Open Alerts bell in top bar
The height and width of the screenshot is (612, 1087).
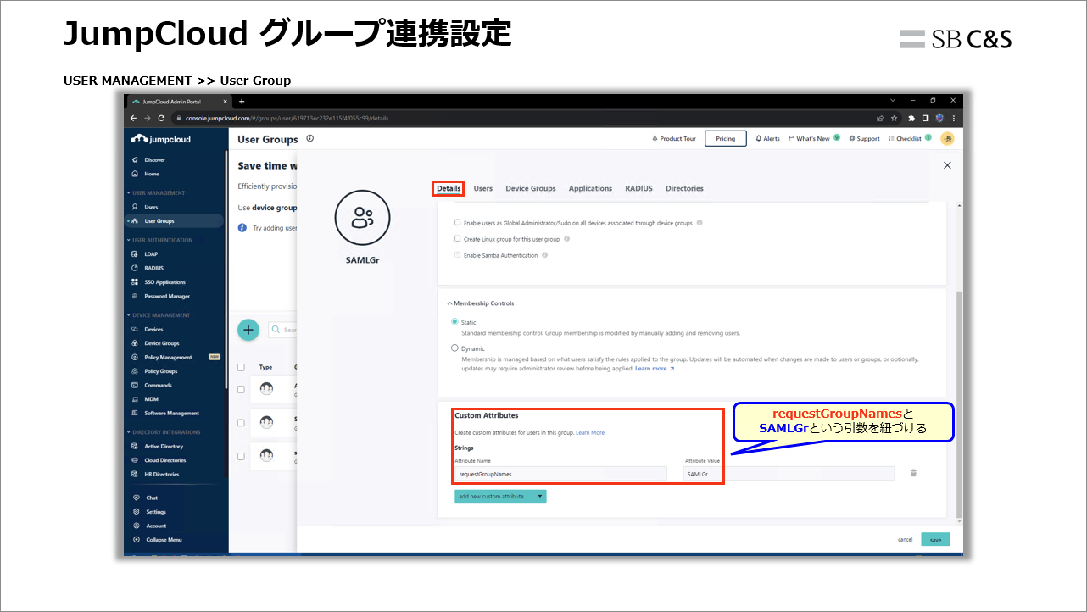pyautogui.click(x=768, y=139)
